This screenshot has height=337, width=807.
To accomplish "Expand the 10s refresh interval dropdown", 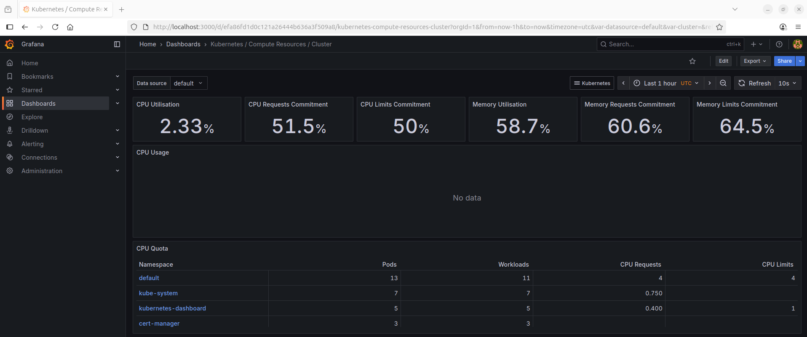I will [x=787, y=83].
